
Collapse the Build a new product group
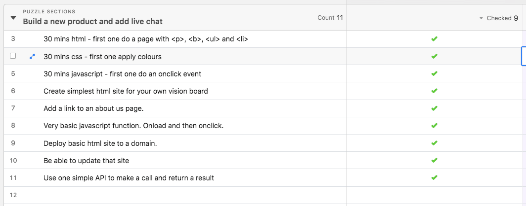[x=13, y=18]
